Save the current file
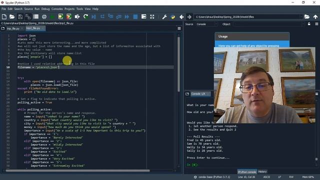The height and width of the screenshot is (180, 320). click(x=20, y=16)
